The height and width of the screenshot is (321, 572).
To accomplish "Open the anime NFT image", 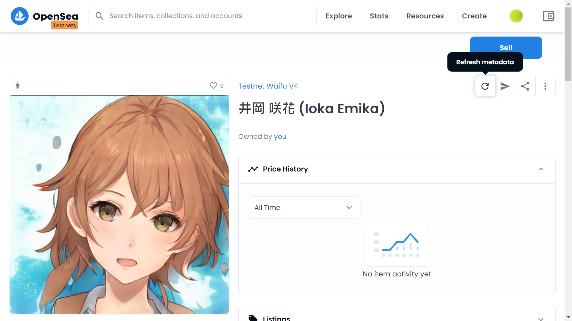I will click(119, 205).
